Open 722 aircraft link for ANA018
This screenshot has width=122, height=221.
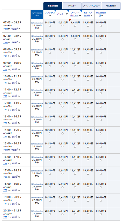pos(5,69)
